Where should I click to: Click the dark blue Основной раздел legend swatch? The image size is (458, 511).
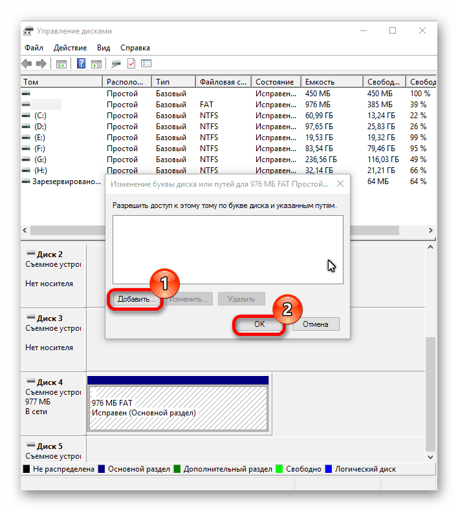[102, 469]
